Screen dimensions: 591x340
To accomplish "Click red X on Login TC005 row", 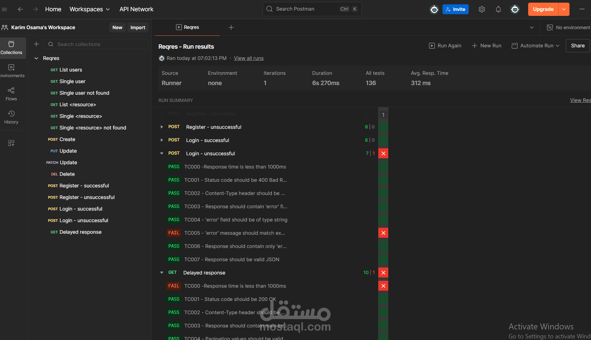I will [x=383, y=233].
